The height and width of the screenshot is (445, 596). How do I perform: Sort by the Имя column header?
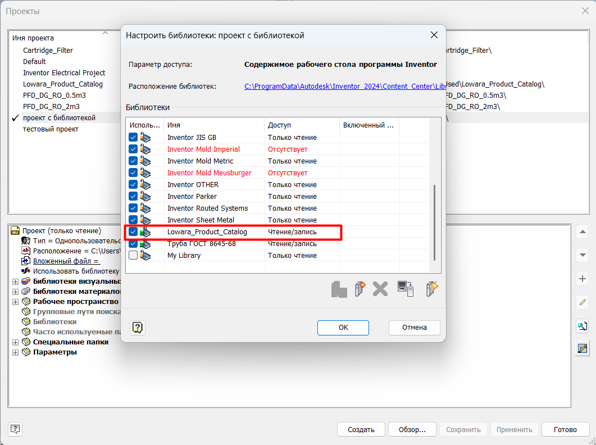(214, 125)
